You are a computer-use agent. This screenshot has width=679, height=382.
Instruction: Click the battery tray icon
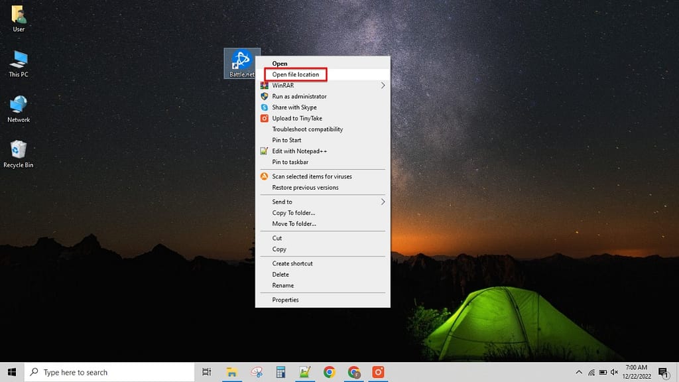click(x=603, y=372)
